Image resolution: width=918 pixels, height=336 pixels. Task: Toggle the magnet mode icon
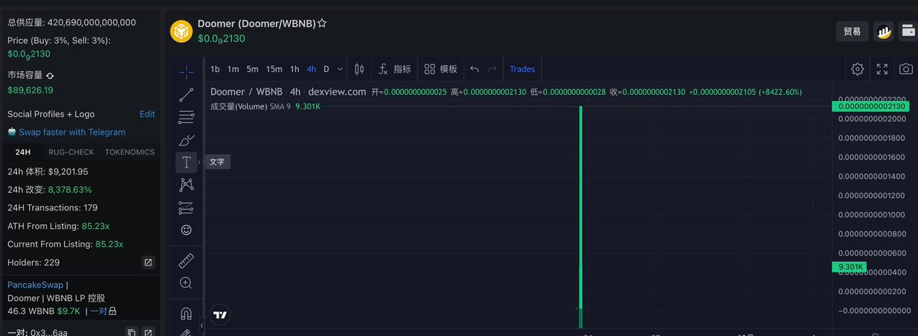pyautogui.click(x=186, y=314)
